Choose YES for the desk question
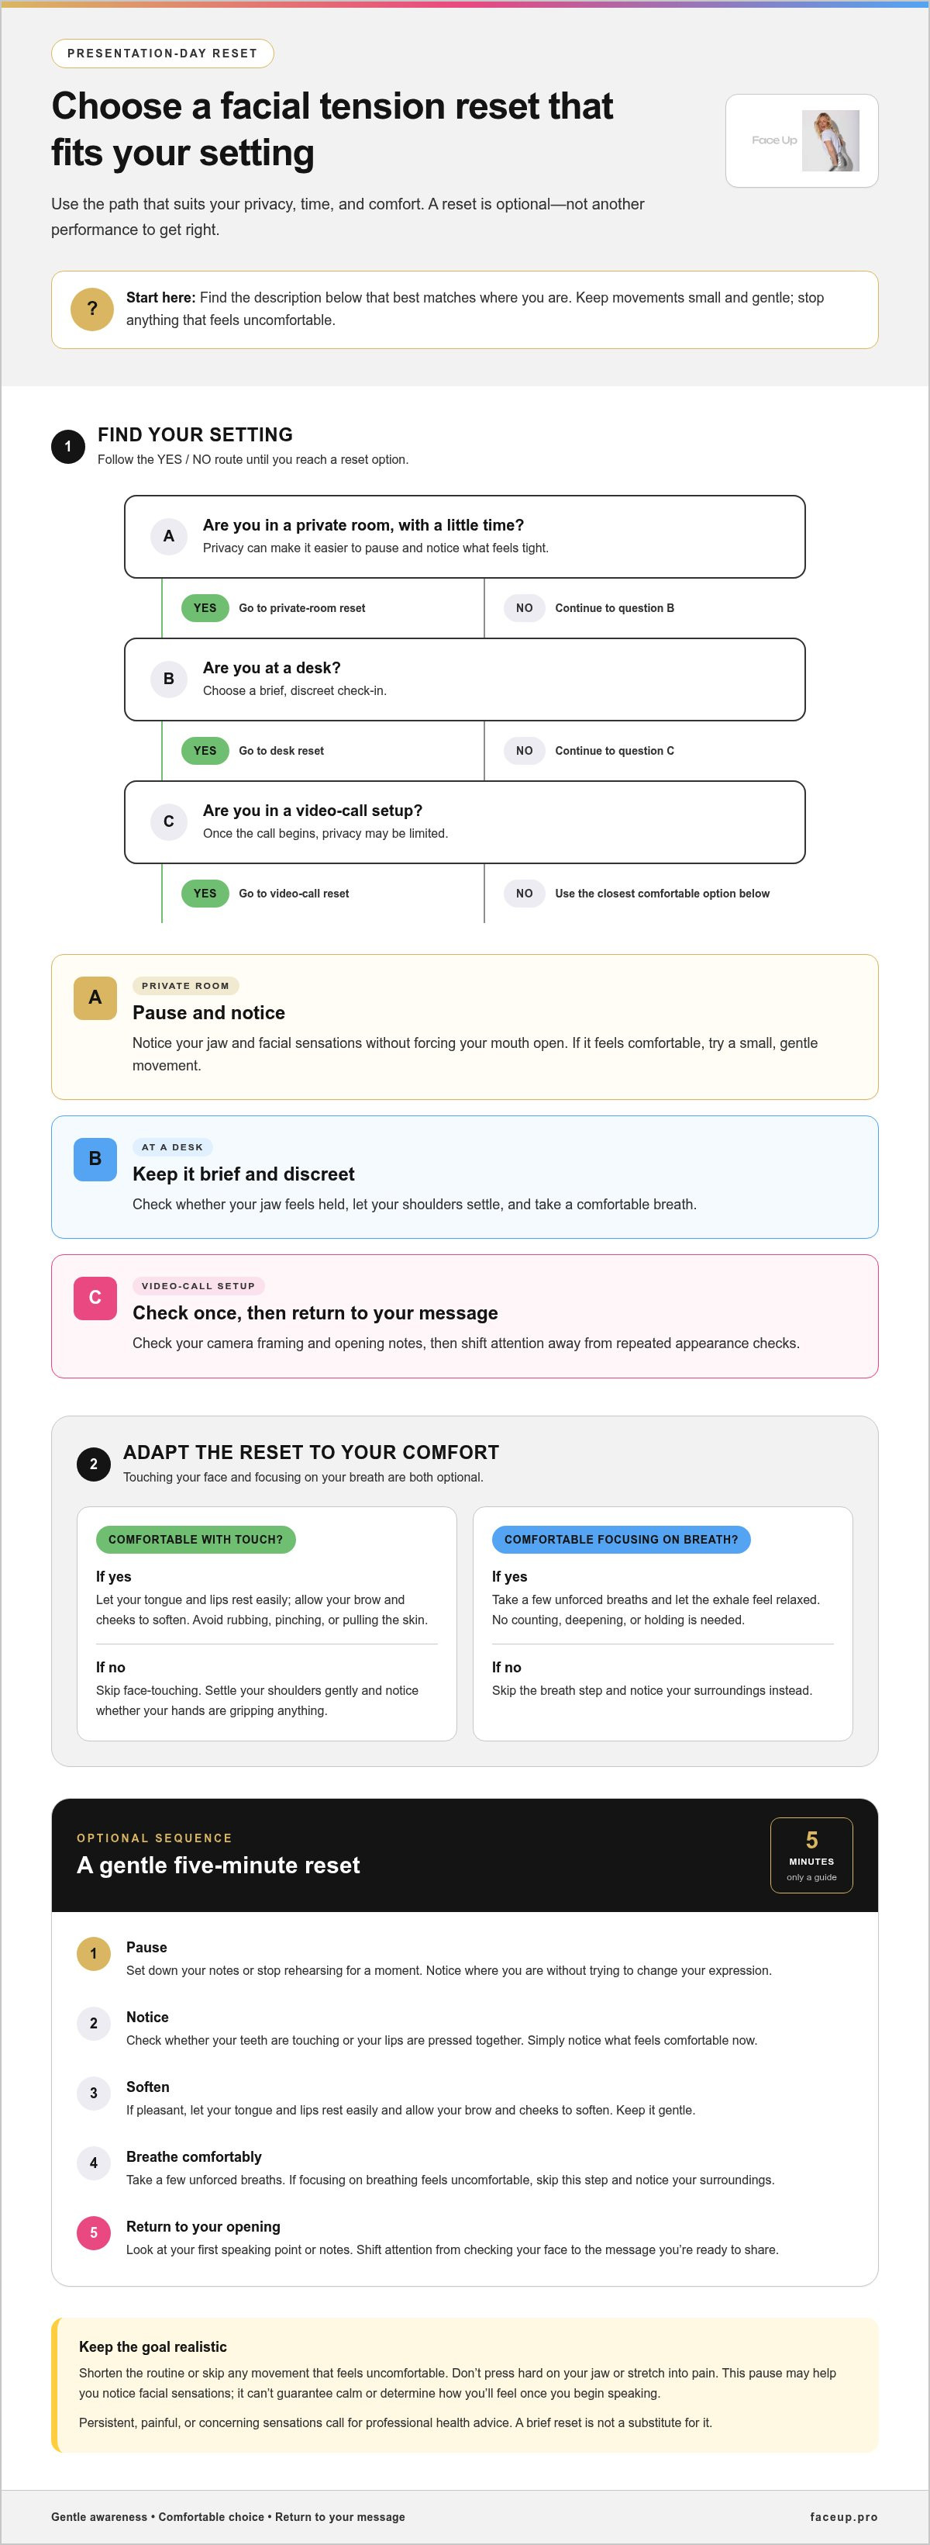 pos(205,751)
